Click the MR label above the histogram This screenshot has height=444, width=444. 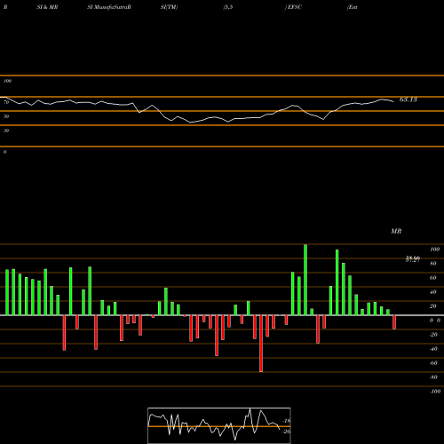point(396,231)
